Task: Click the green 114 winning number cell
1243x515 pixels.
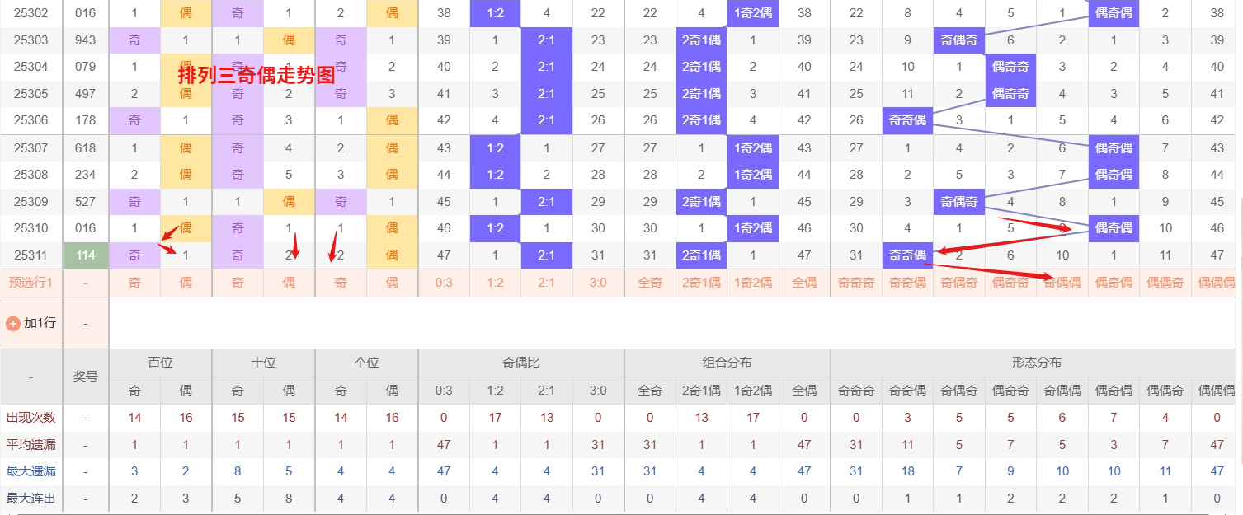Action: click(86, 255)
